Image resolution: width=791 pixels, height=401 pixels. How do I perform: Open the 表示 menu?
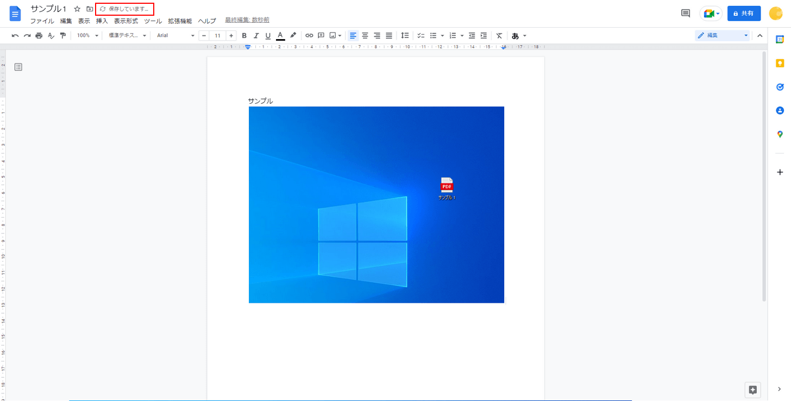[x=84, y=21]
